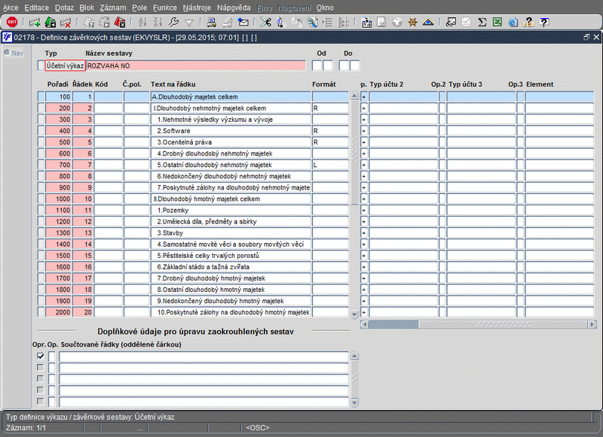This screenshot has width=603, height=437.
Task: Click the ship's wheel navigation icon
Action: pyautogui.click(x=412, y=23)
